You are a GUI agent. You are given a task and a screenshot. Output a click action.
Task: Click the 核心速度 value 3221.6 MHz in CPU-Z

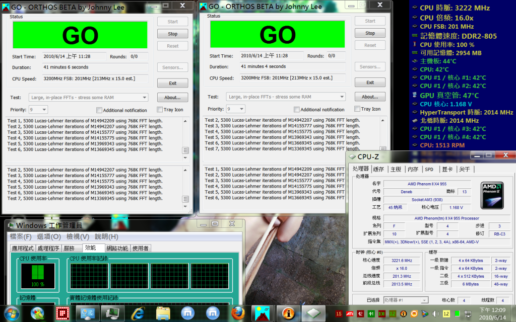(402, 261)
